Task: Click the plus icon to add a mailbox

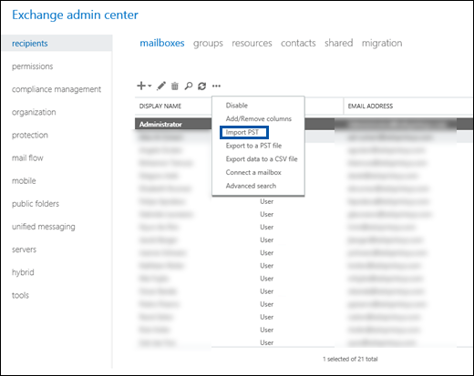Action: pos(141,86)
